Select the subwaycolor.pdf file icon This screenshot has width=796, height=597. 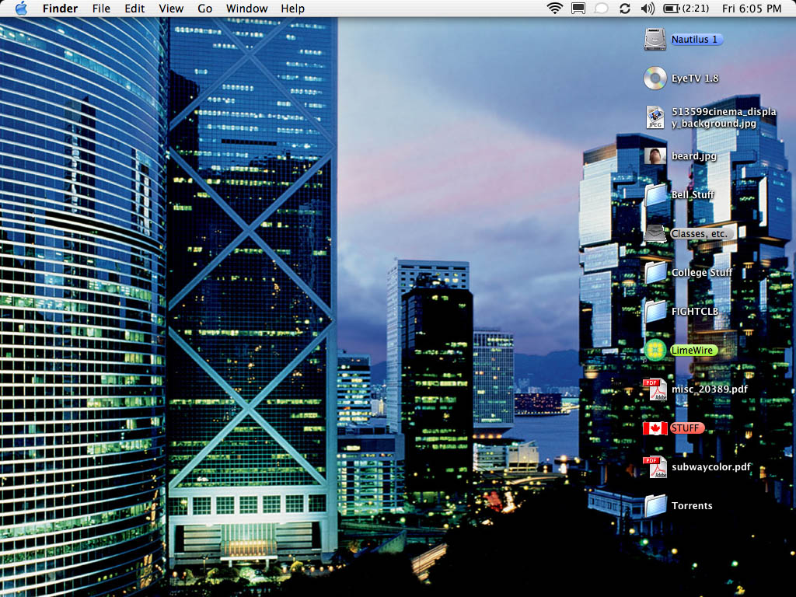click(655, 467)
